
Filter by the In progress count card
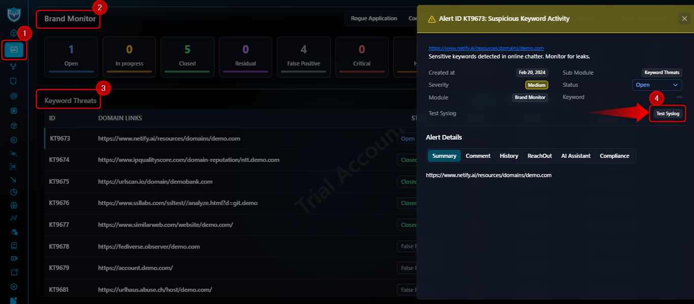point(129,57)
